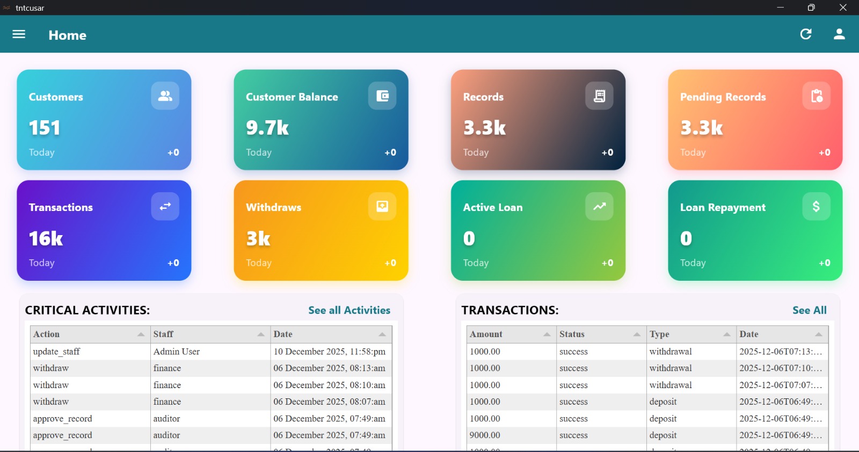Open See All transactions link
Image resolution: width=859 pixels, height=452 pixels.
click(809, 310)
